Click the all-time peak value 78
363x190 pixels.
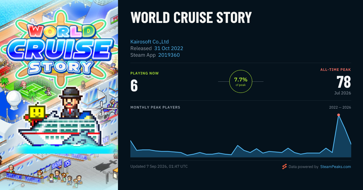click(x=344, y=82)
